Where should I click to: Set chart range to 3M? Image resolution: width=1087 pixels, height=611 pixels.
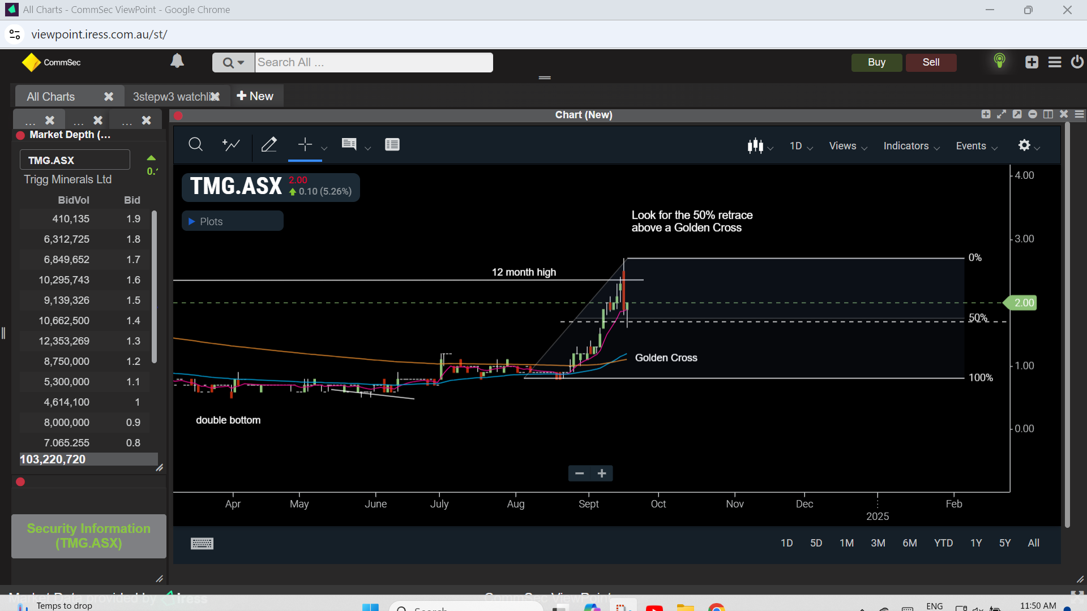click(878, 543)
